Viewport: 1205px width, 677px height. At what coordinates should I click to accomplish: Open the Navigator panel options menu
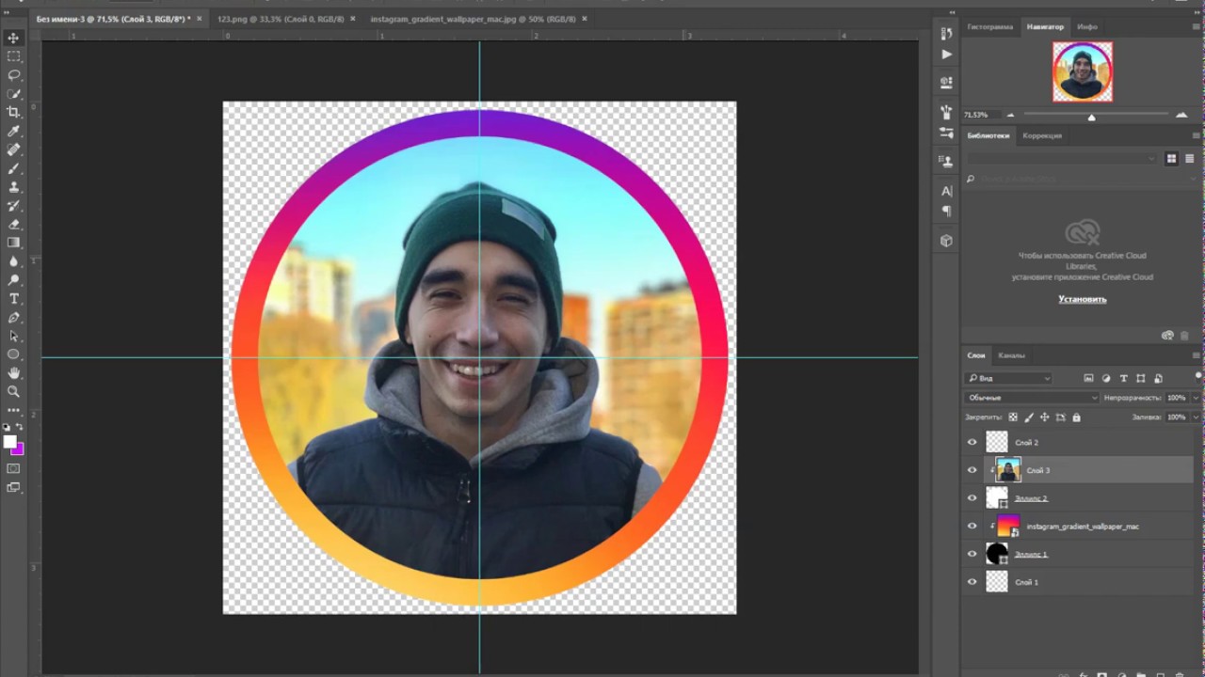(1196, 26)
